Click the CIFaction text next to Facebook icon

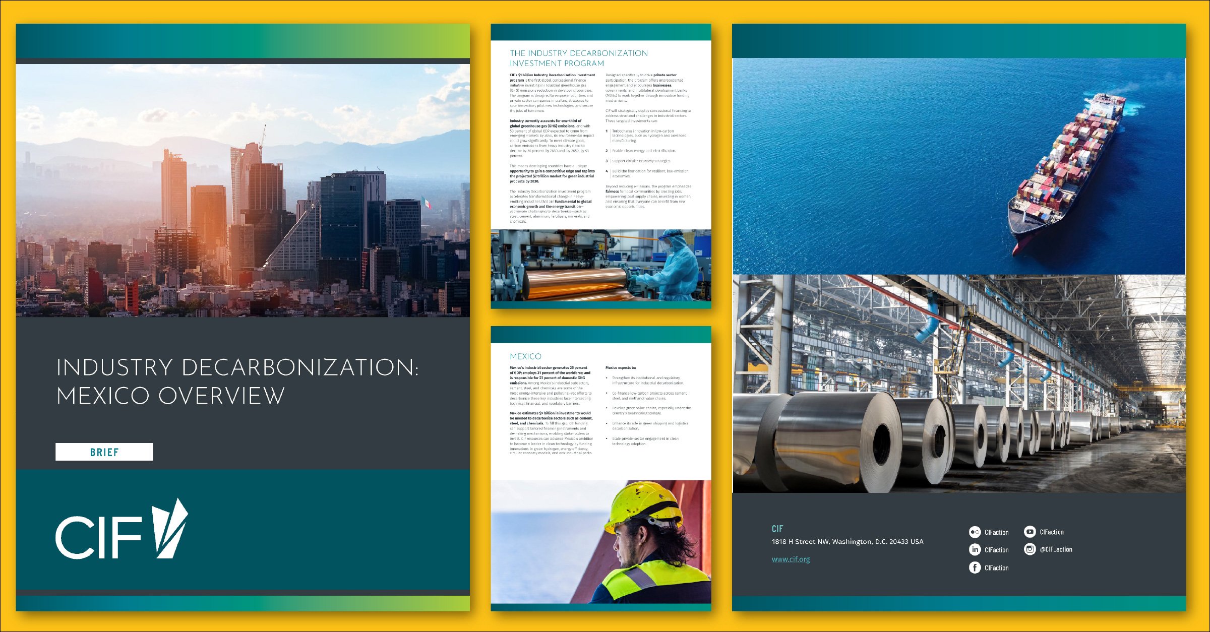click(997, 567)
